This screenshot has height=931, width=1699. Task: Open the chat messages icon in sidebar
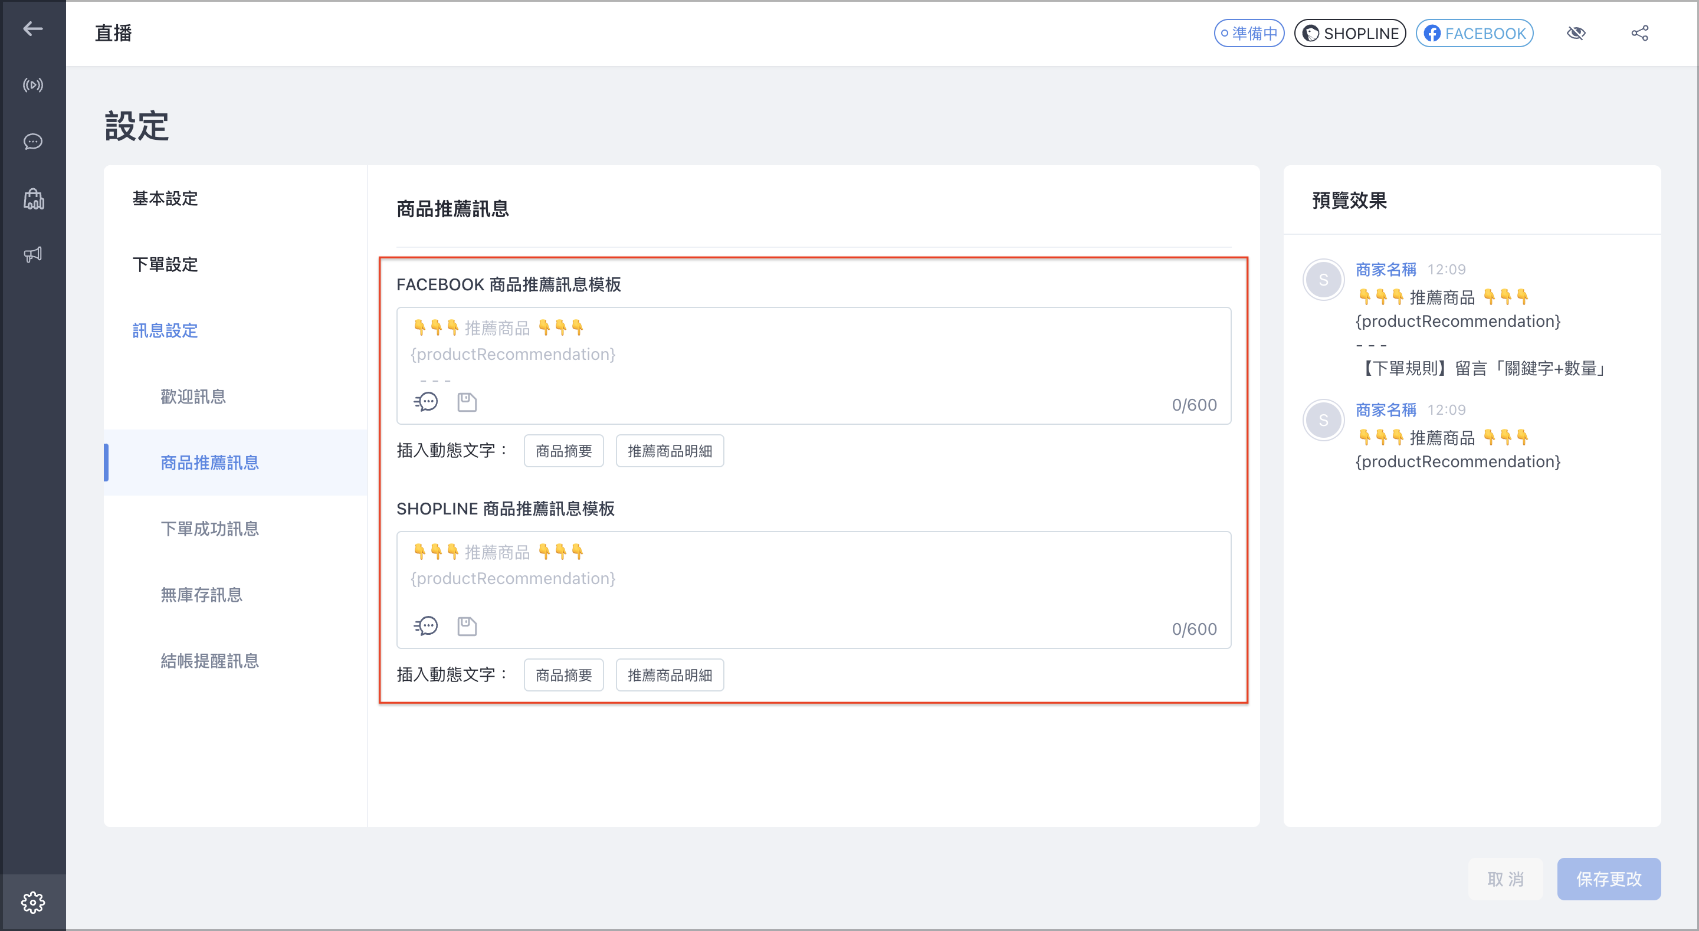click(33, 142)
